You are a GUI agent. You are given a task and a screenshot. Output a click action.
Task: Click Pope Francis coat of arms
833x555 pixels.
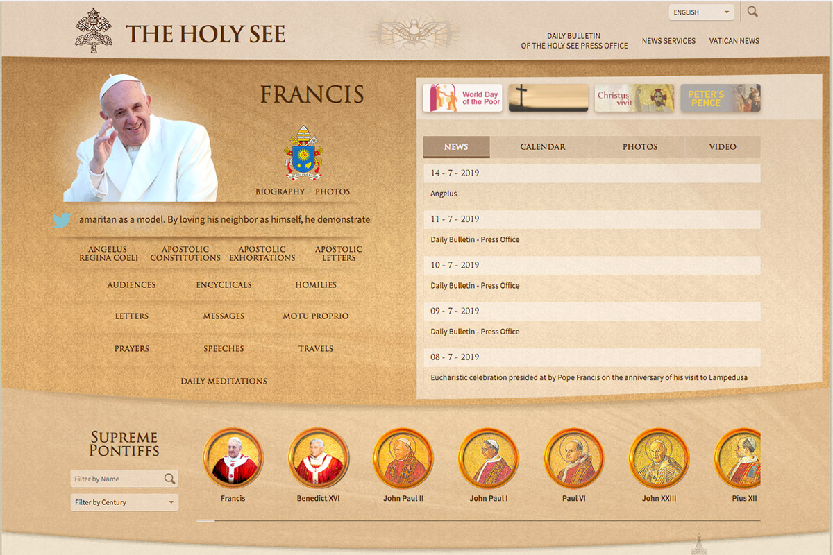303,153
